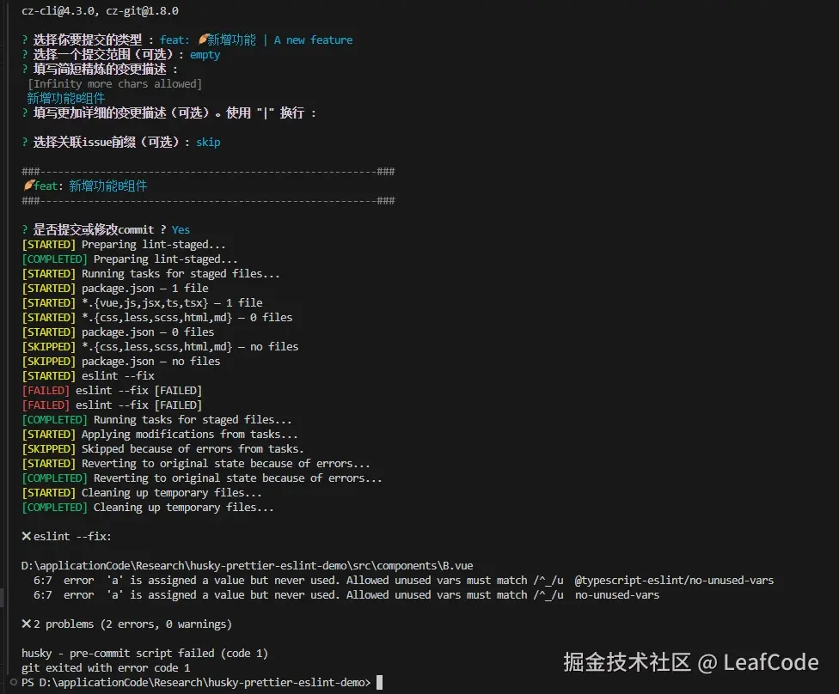The width and height of the screenshot is (839, 694).
Task: Click '[COMPLETED] Preparing lint-staged...' line
Action: (130, 259)
